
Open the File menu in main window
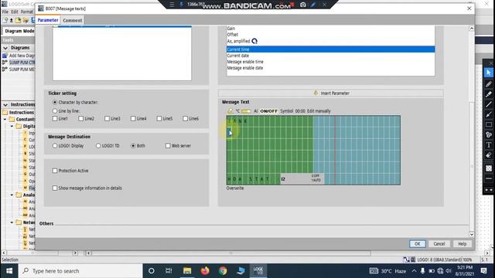[x=5, y=12]
